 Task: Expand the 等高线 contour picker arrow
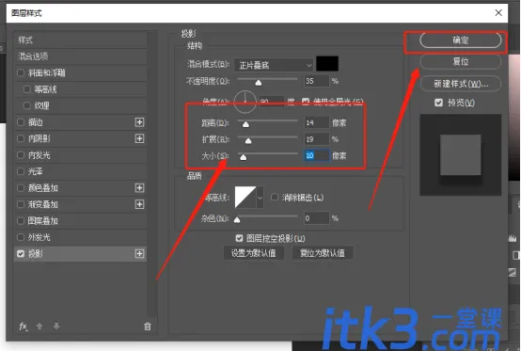click(260, 198)
